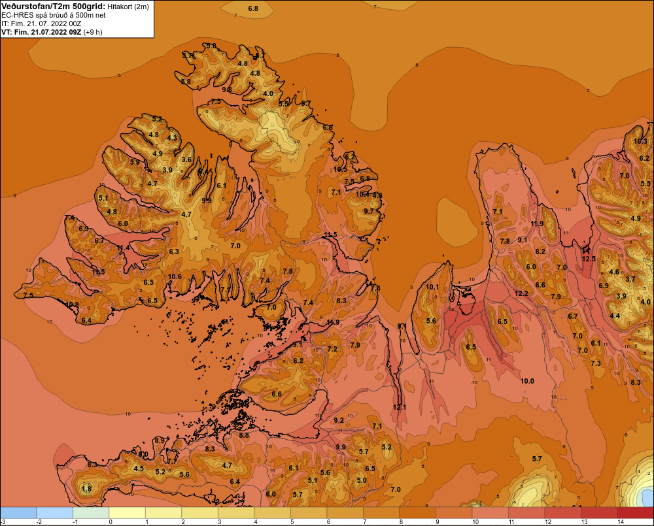Click the 'EC-HRES spá brúuð á 500m net' line
Image resolution: width=654 pixels, height=526 pixels.
tap(54, 16)
